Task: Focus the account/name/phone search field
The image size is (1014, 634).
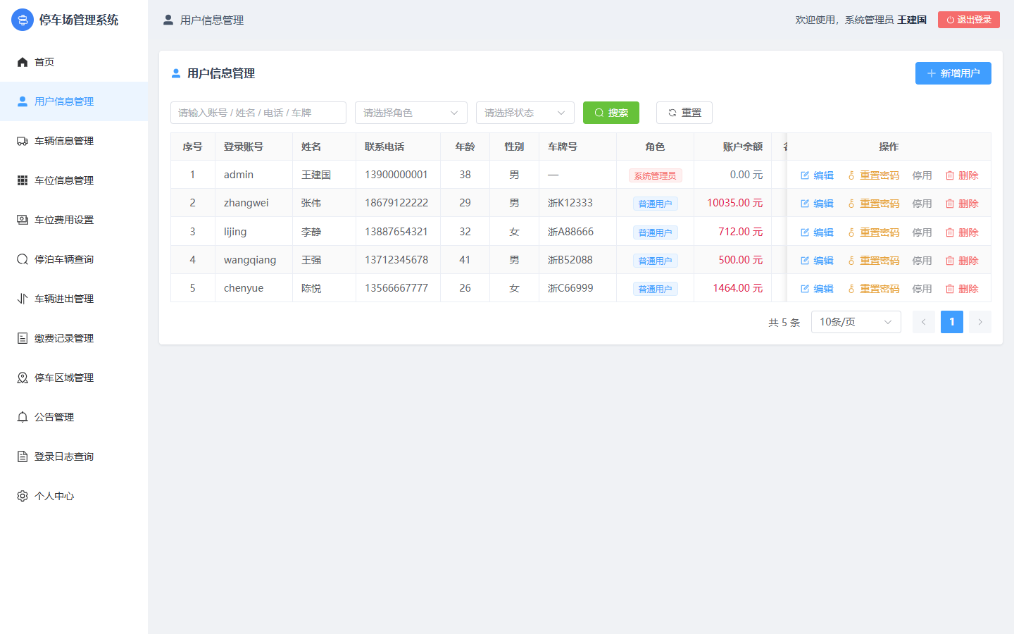Action: point(258,113)
